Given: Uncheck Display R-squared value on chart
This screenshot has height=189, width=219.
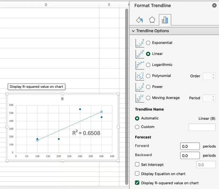Looking at the screenshot, I should point(137,183).
